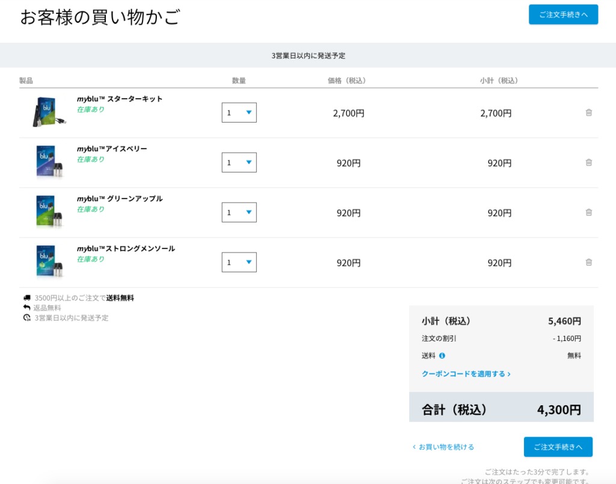Open the myblu ストロングメンソール product name
Screen dimensions: 616x484
126,248
